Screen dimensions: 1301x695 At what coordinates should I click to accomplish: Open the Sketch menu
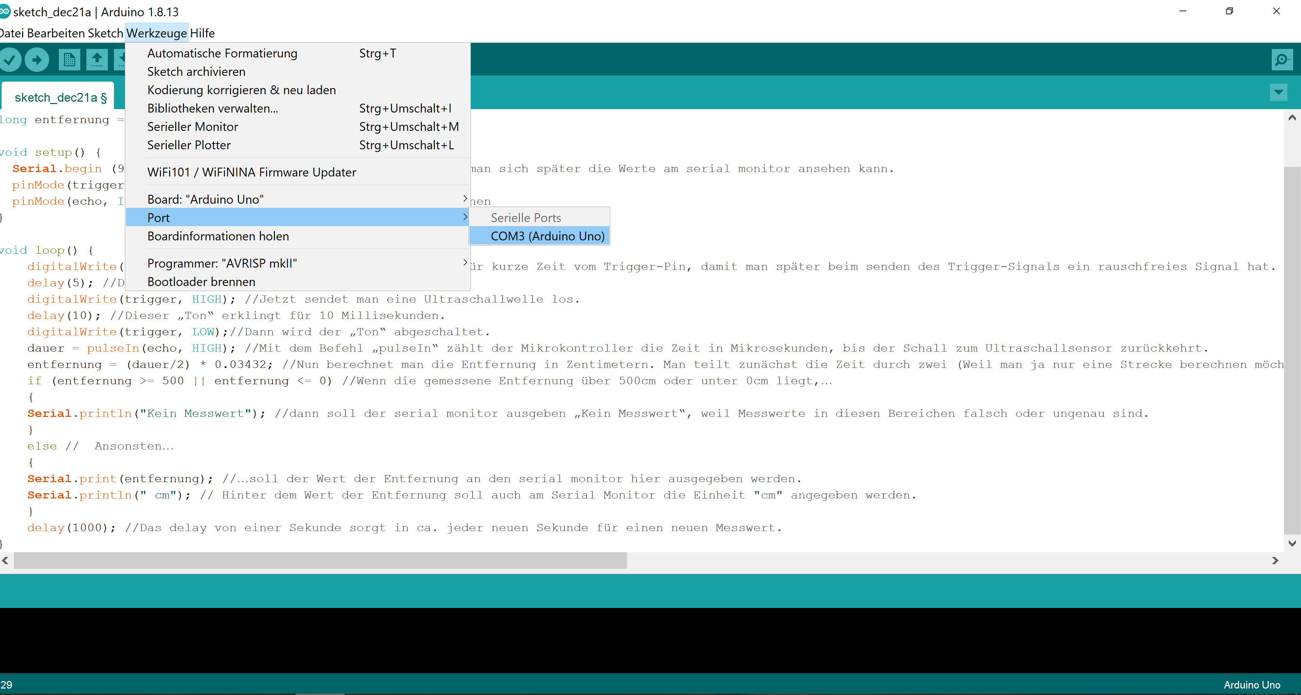pyautogui.click(x=105, y=33)
